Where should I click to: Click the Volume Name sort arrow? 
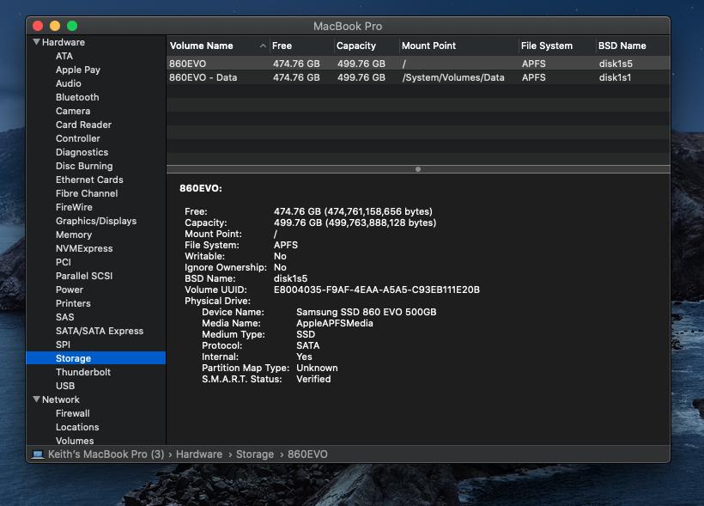(x=263, y=46)
